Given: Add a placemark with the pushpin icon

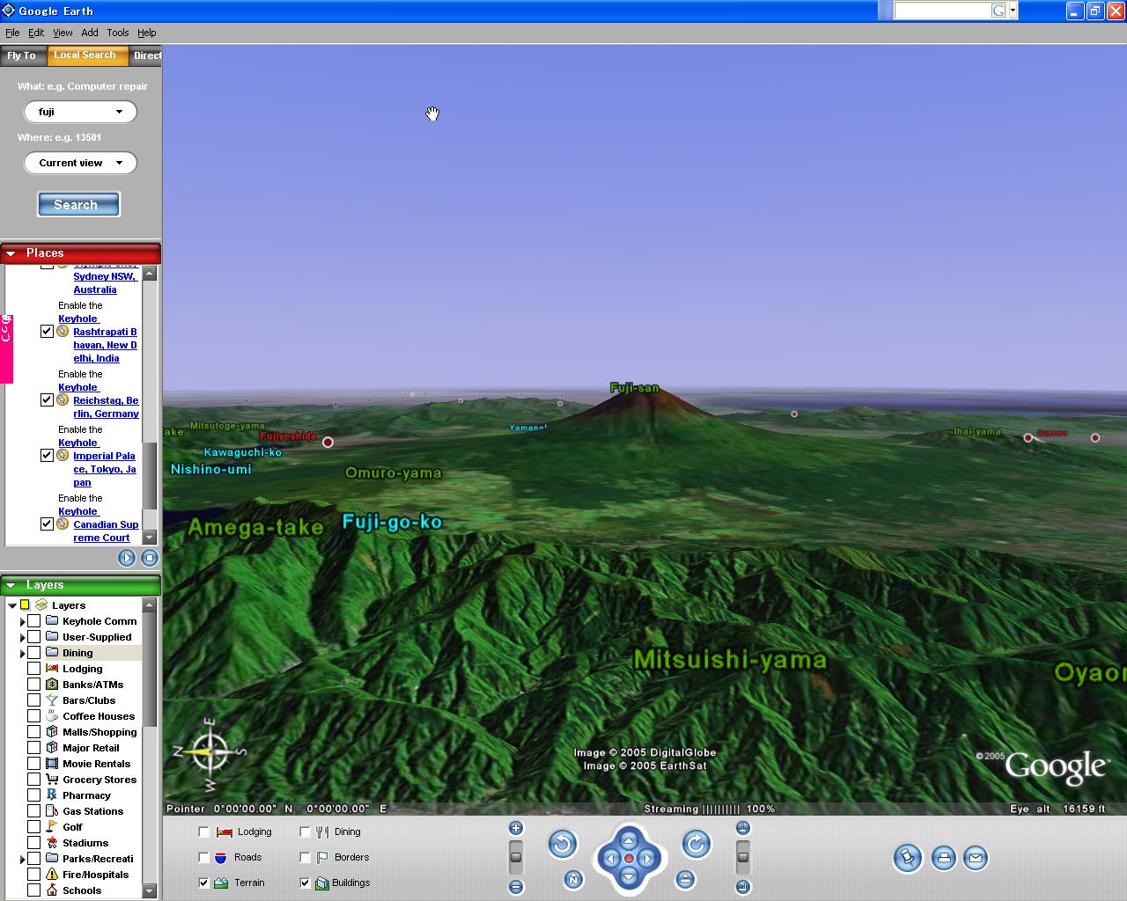Looking at the screenshot, I should [x=907, y=858].
